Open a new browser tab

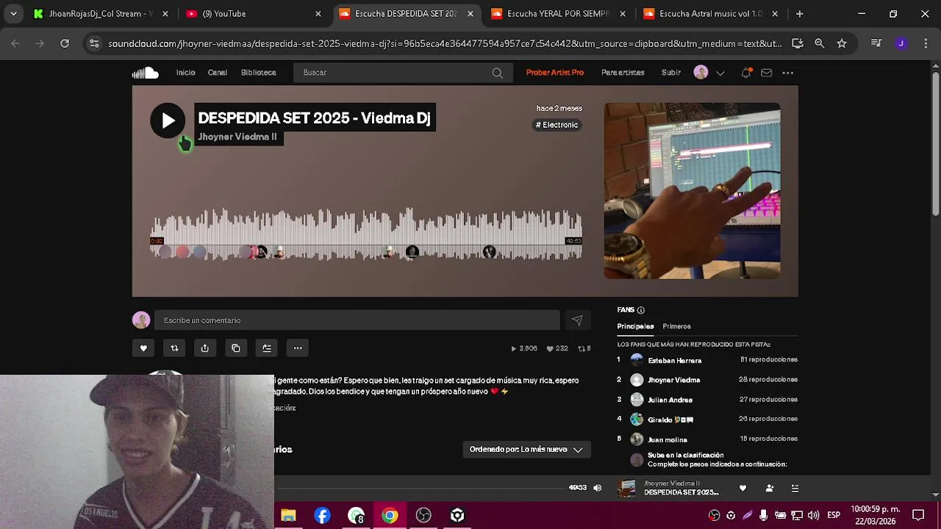tap(799, 14)
